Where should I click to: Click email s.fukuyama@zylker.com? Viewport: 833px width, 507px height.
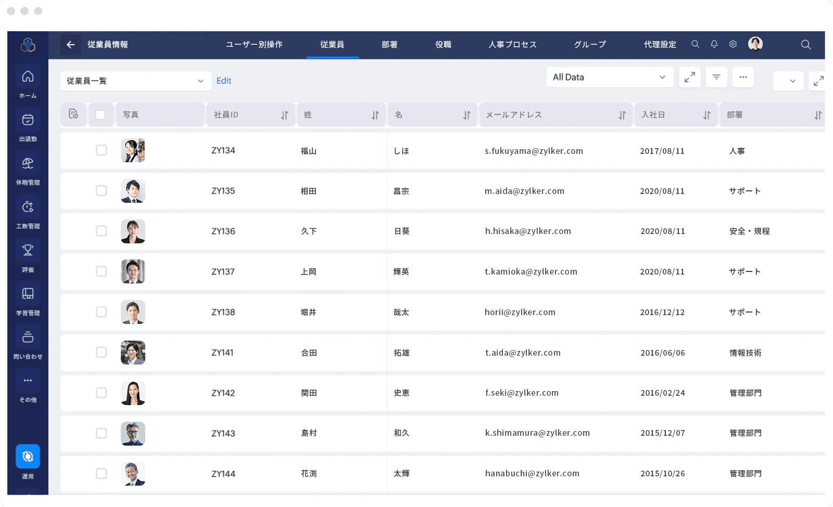(x=534, y=151)
